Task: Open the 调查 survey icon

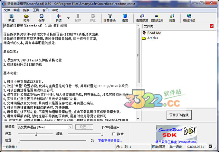Action: [172, 18]
